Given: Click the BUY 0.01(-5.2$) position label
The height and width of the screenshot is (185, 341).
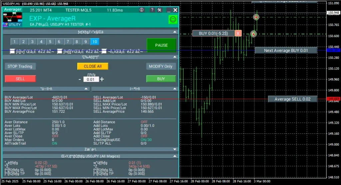Looking at the screenshot, I should click(213, 33).
